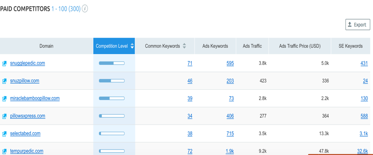
Task: Open external link icon for tempurpedic.com
Action: click(4, 151)
